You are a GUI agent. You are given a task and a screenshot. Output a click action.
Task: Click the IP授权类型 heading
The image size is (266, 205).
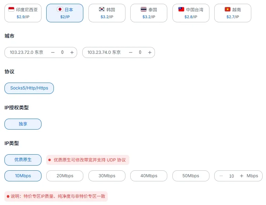click(16, 108)
